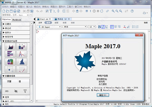Insert a pie chart from the palette

tap(10, 62)
